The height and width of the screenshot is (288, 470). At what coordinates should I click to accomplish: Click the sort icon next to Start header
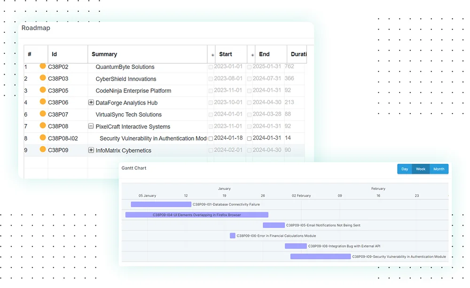pos(213,54)
